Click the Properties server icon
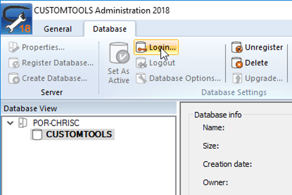Screen dimensions: 292x195 (14, 47)
